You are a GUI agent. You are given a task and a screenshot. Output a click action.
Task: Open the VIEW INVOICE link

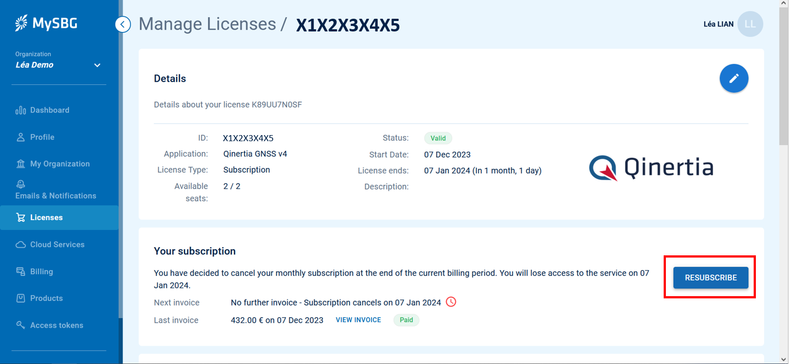coord(358,320)
